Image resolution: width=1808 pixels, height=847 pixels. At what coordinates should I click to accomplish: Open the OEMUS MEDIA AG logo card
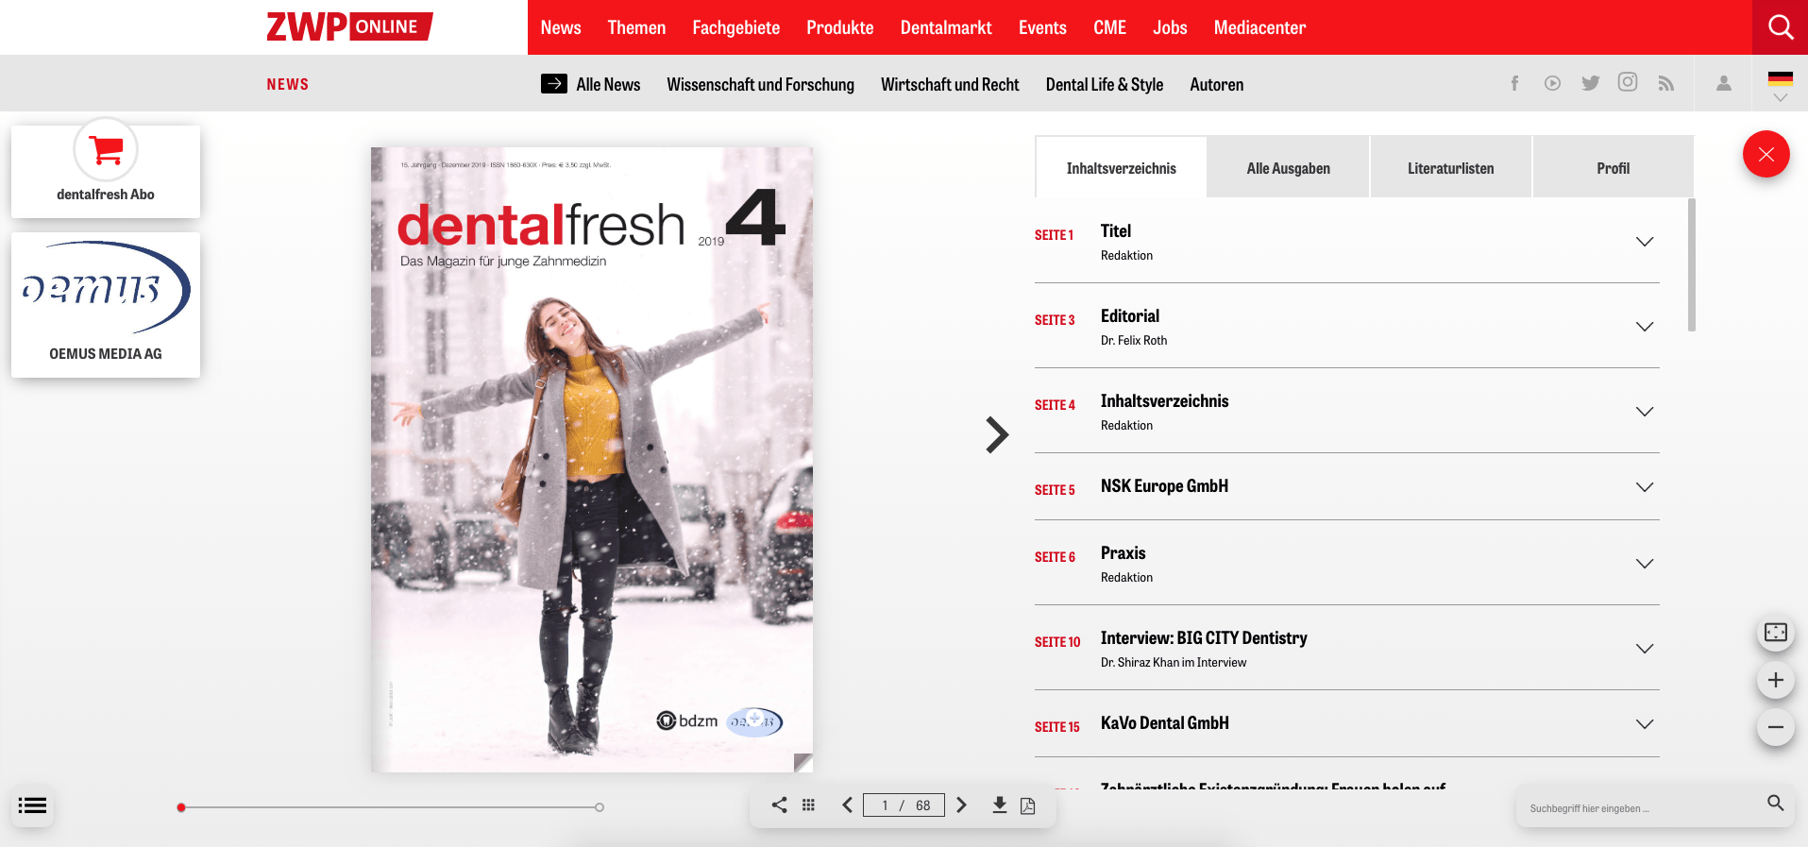106,305
